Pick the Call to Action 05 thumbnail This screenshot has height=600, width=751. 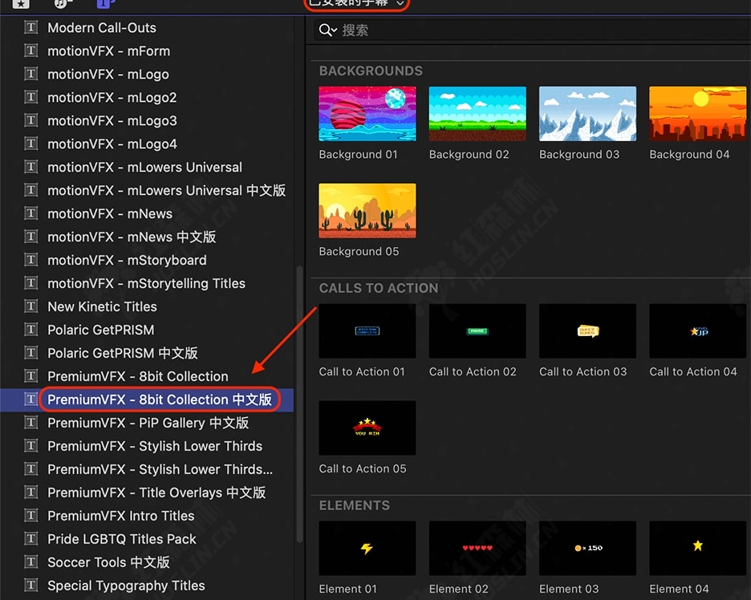click(x=367, y=428)
